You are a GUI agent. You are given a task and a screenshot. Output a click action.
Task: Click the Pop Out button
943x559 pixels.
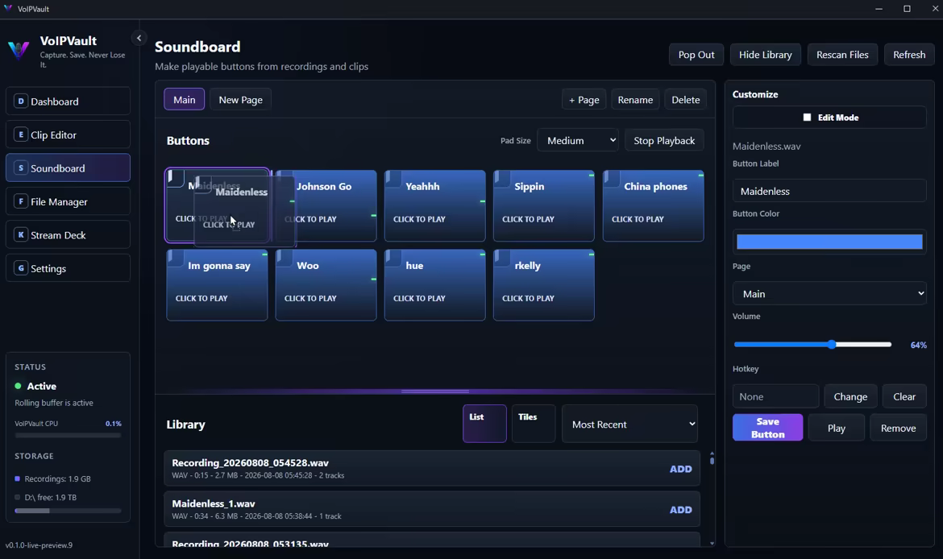[x=696, y=55]
